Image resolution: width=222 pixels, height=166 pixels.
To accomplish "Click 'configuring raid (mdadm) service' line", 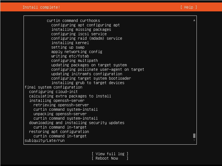I will [87, 38].
